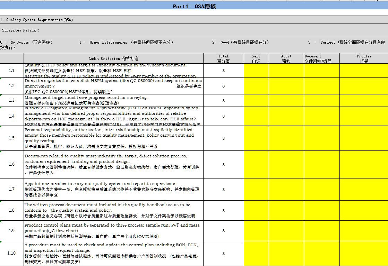Select the criterion text cell for item 1.8
The image size is (388, 266).
pyautogui.click(x=113, y=210)
